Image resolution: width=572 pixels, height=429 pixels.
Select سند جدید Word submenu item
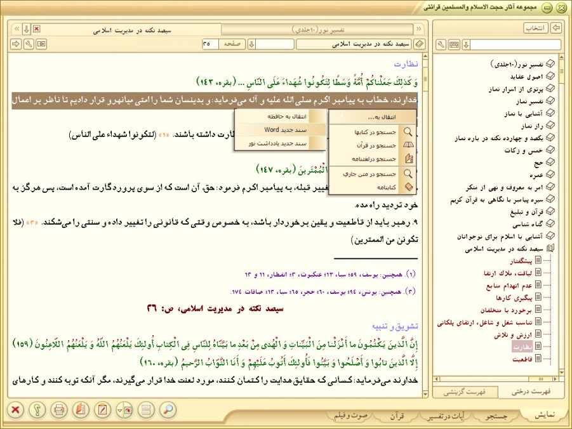point(280,130)
